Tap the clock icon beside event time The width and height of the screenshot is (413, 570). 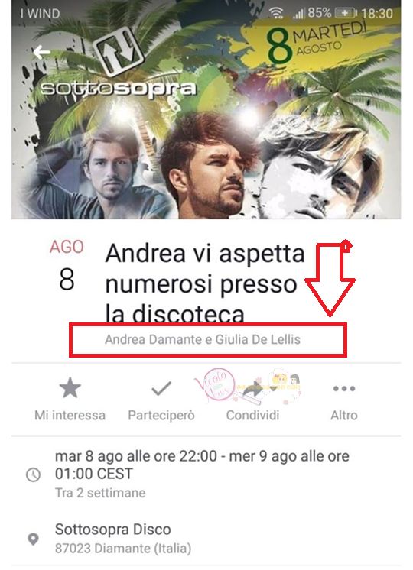pyautogui.click(x=33, y=474)
